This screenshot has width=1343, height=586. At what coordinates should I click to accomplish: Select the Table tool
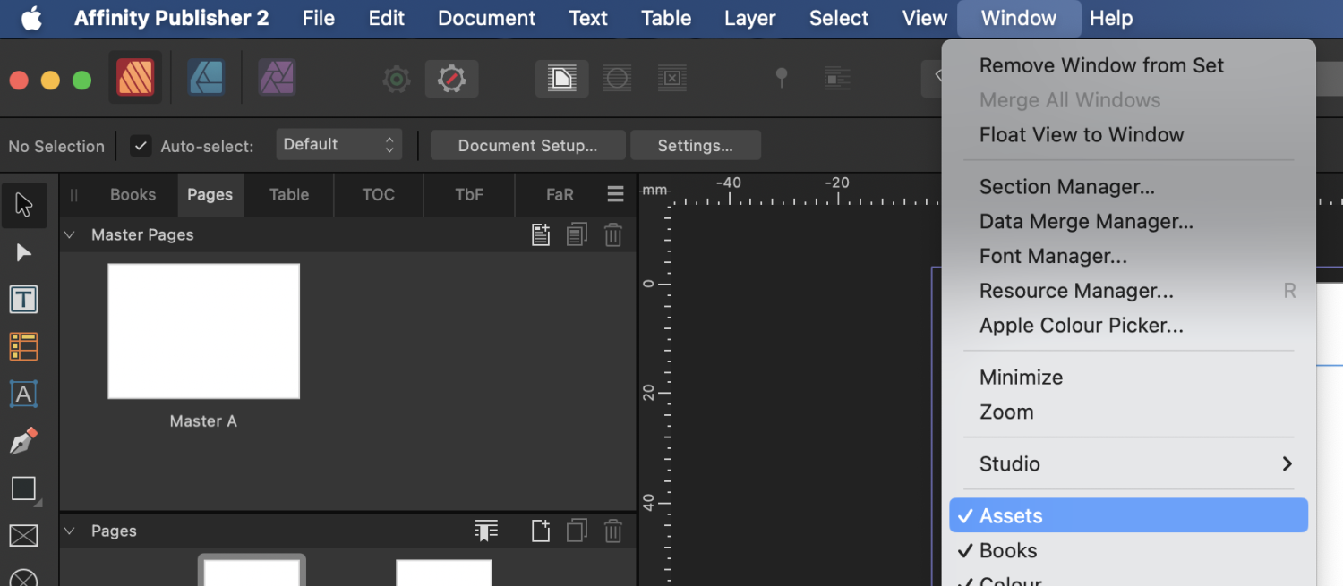[24, 346]
